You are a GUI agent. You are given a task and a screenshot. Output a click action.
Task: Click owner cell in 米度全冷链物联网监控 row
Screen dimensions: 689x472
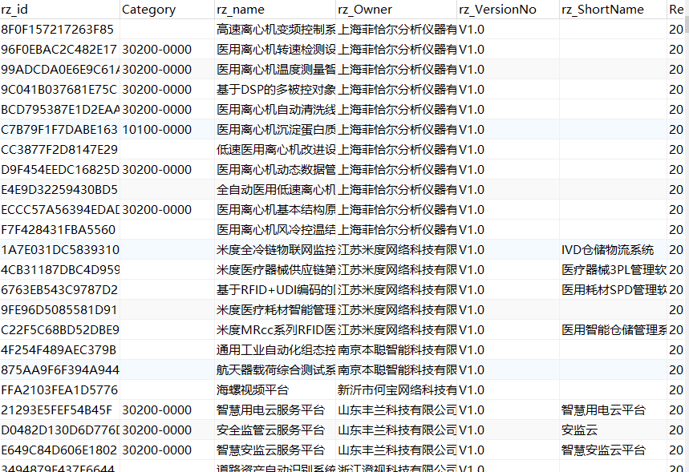click(396, 250)
